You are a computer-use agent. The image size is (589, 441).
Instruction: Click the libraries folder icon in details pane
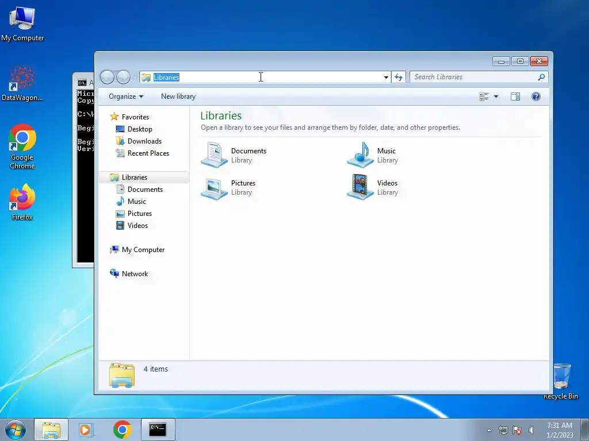click(122, 375)
